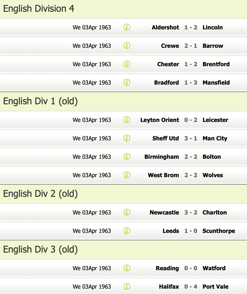Click info icon for Chester vs Brentford
The height and width of the screenshot is (294, 247).
(127, 64)
